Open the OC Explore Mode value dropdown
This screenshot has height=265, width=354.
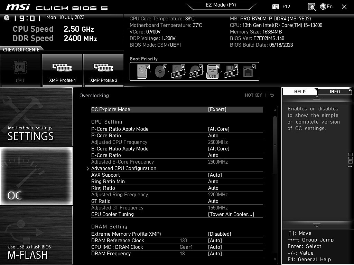(x=217, y=109)
